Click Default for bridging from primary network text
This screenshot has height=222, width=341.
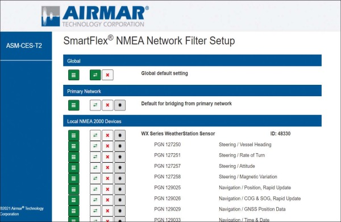[x=186, y=104]
